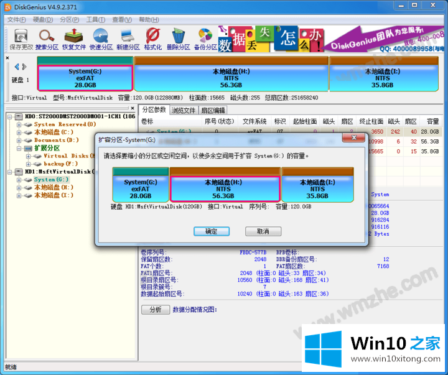This screenshot has width=448, height=375.
Task: Confirm dialog with 确定 button
Action: point(212,231)
